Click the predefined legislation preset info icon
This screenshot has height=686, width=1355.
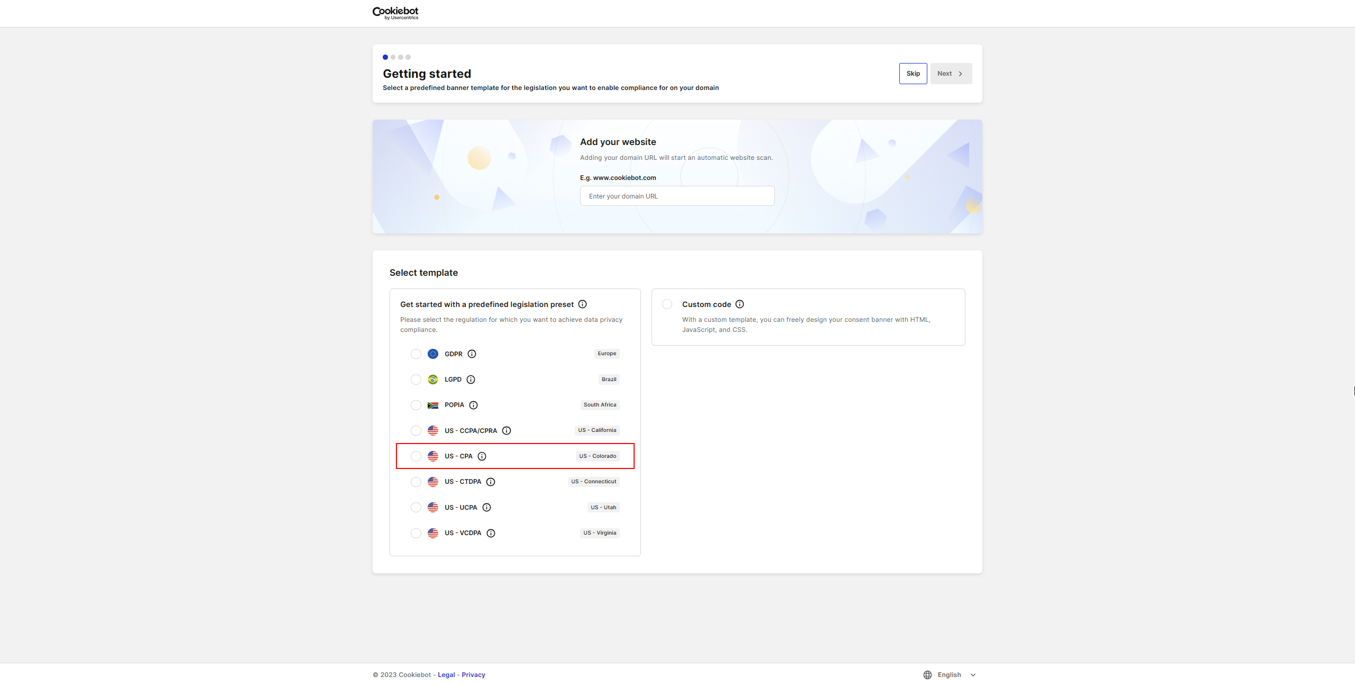point(582,304)
